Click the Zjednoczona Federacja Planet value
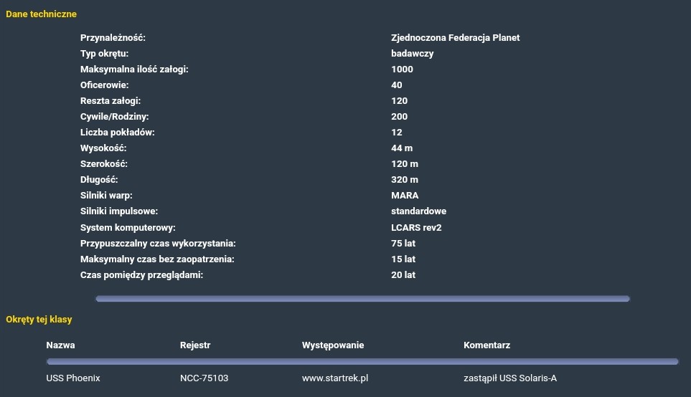The width and height of the screenshot is (691, 397). [x=455, y=38]
